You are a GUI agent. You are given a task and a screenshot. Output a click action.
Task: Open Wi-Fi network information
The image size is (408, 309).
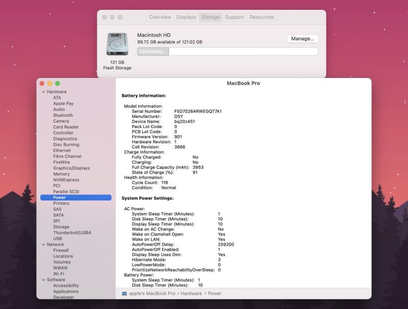coord(59,274)
